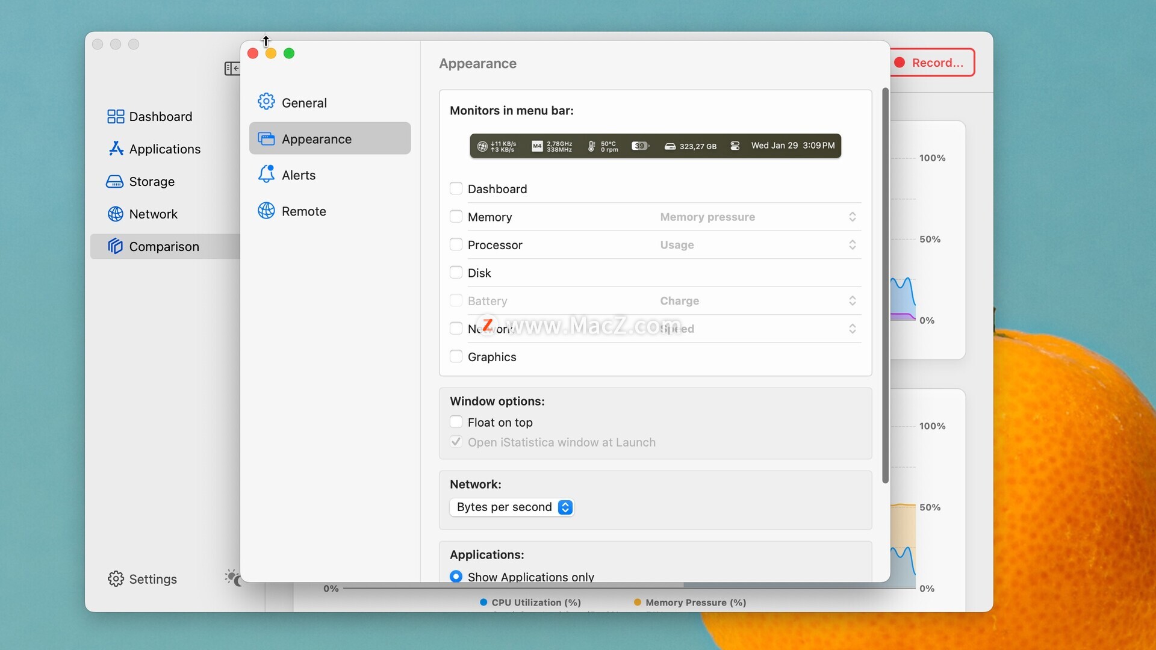Enable the Processor monitor checkbox
This screenshot has width=1156, height=650.
[x=456, y=244]
